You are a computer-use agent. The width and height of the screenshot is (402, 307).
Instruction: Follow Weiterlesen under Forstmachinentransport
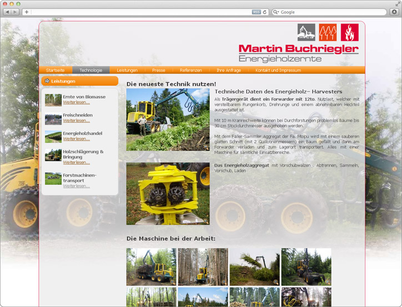coord(77,186)
